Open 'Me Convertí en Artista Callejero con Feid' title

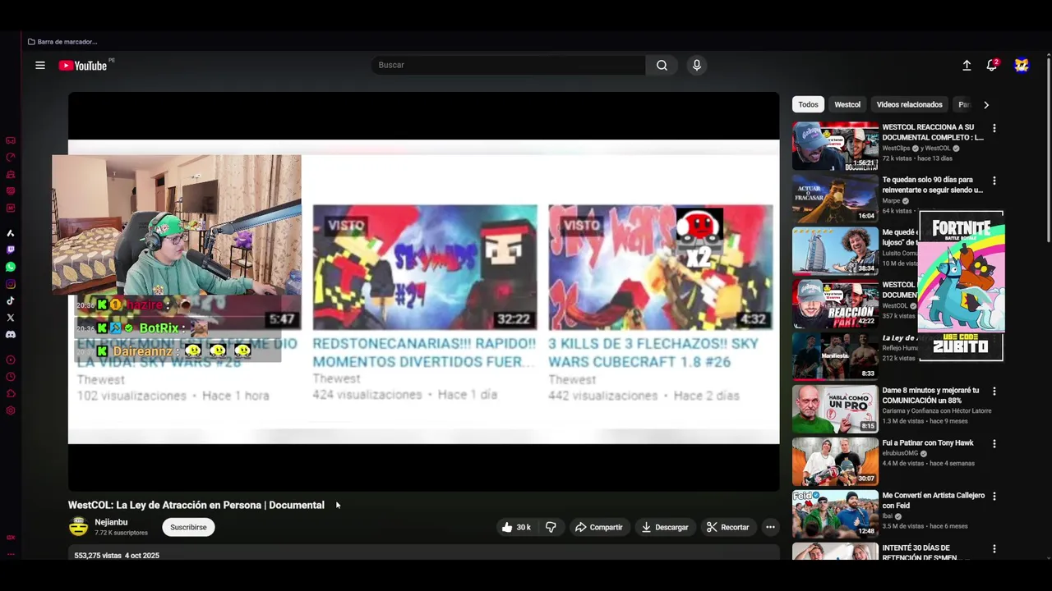pyautogui.click(x=933, y=501)
